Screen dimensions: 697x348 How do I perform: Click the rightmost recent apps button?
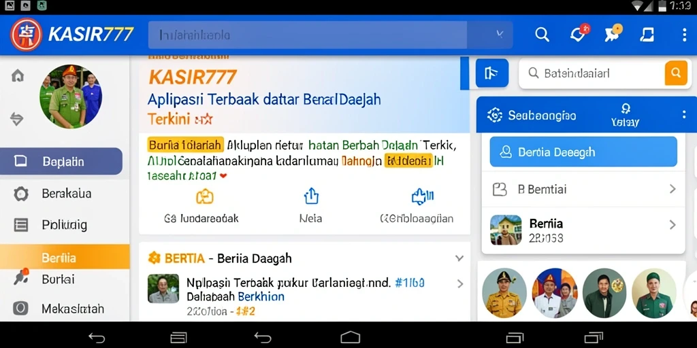[594, 338]
